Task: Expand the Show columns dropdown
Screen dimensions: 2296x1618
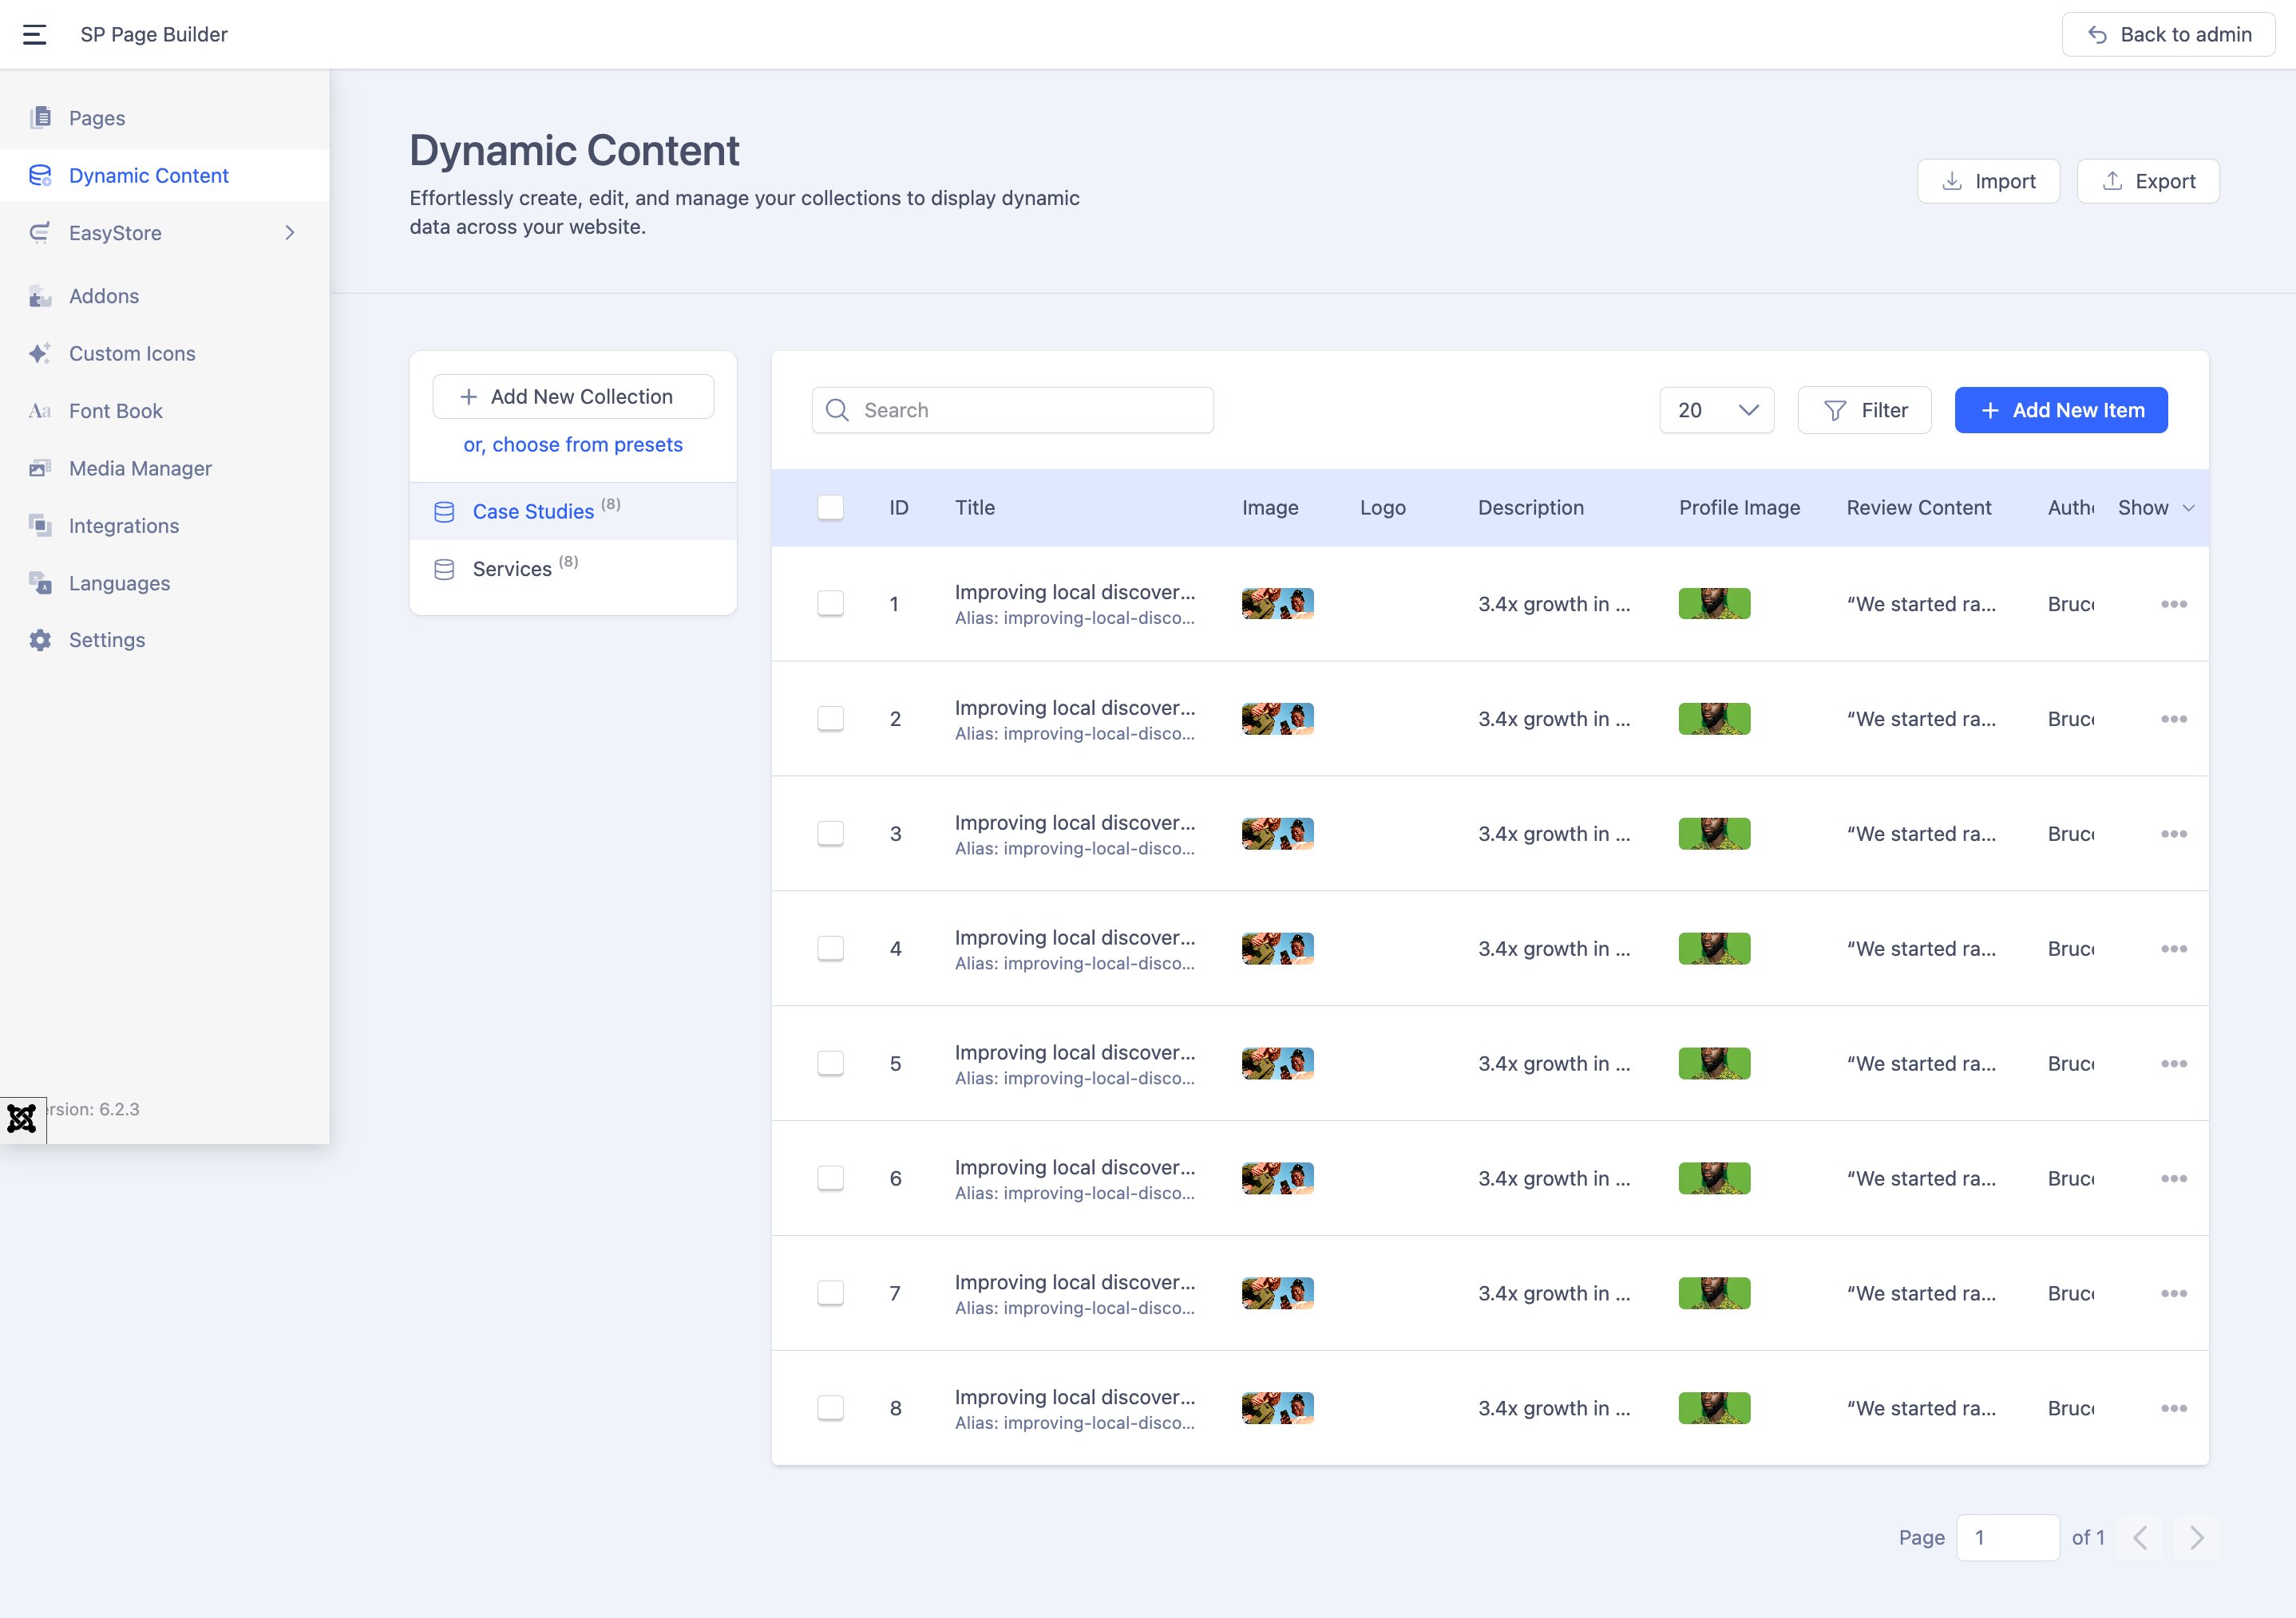Action: pos(2156,507)
